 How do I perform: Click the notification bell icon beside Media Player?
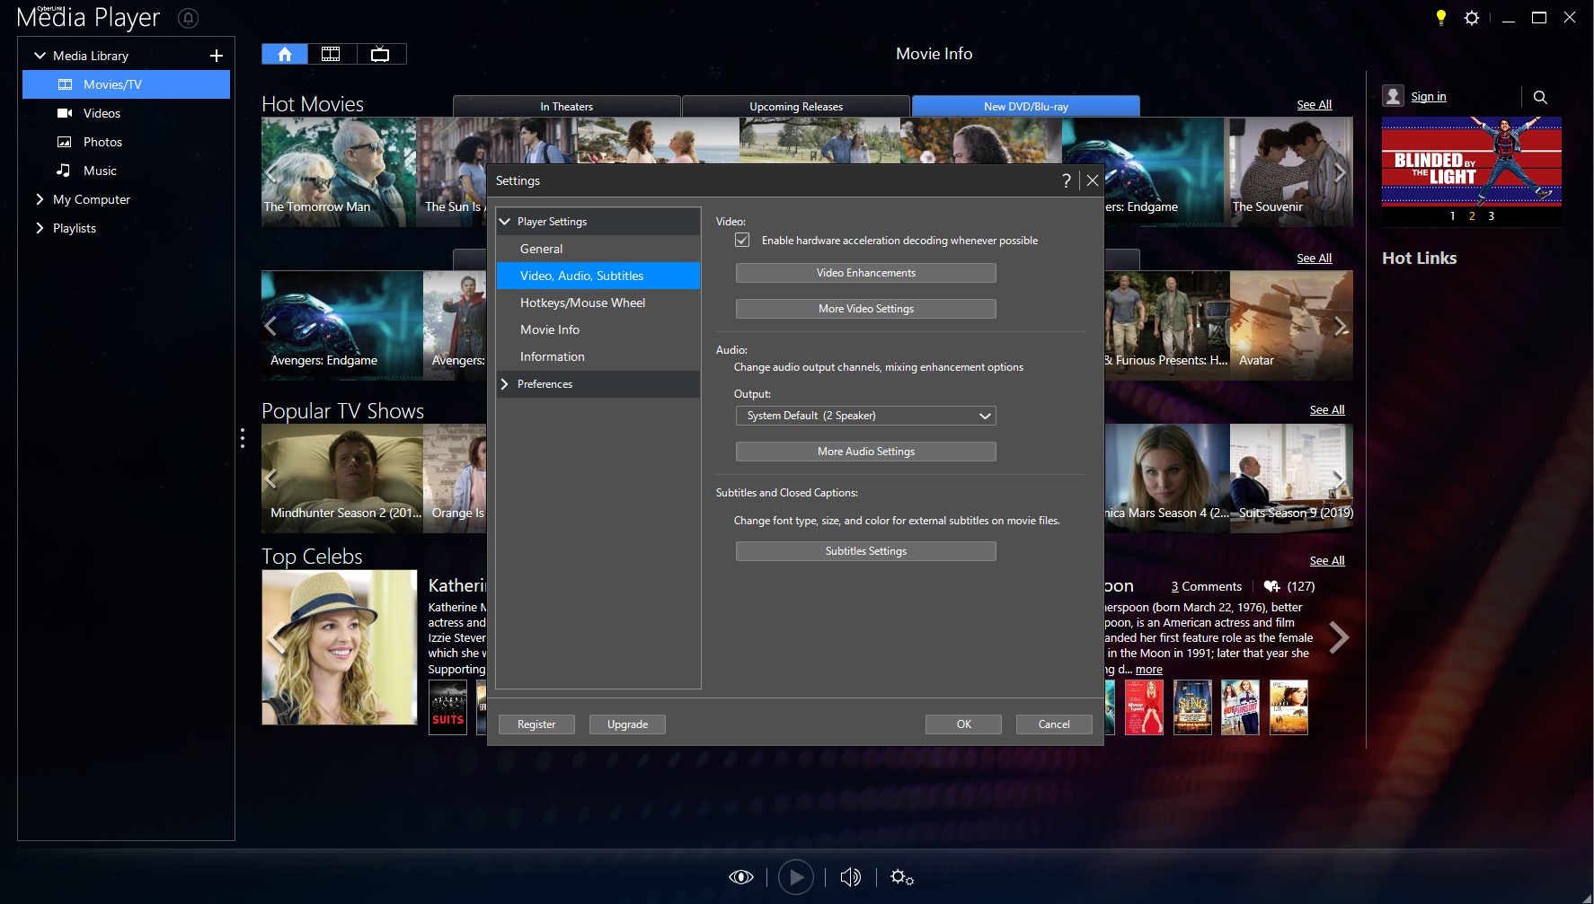188,18
